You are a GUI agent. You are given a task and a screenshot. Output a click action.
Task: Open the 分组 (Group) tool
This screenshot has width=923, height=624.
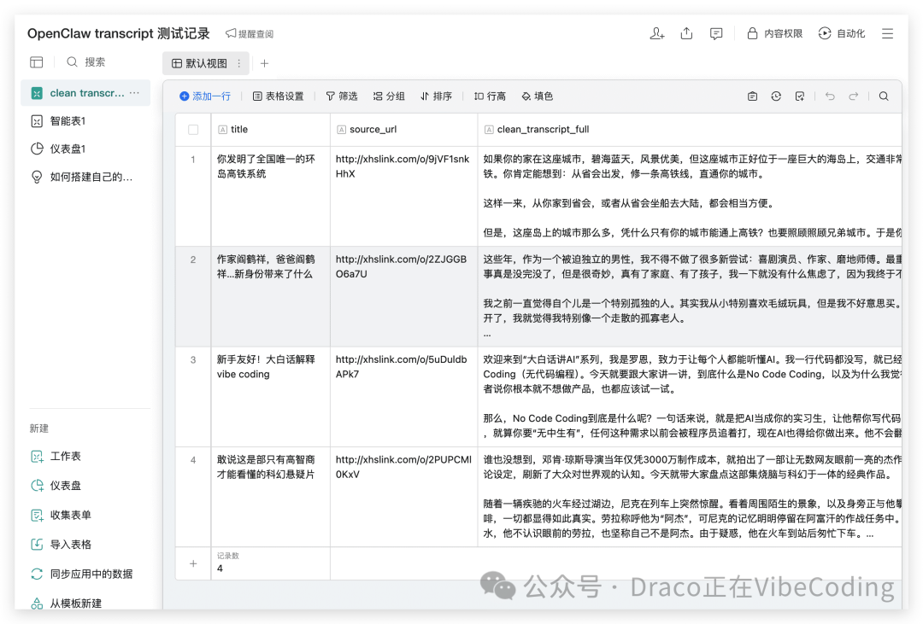click(389, 96)
